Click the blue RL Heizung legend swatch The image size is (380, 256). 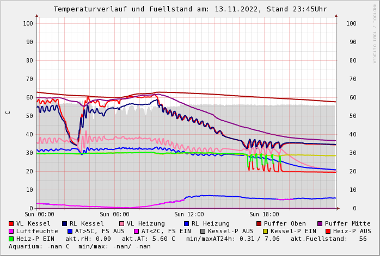(x=186, y=224)
